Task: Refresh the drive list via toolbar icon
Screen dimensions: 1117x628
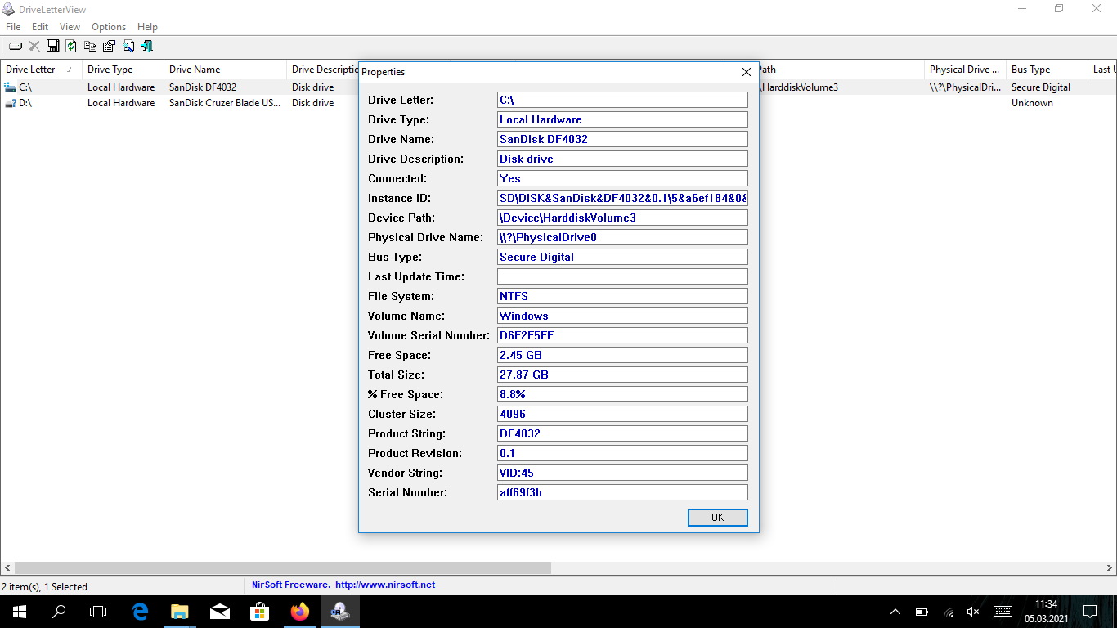Action: (71, 46)
